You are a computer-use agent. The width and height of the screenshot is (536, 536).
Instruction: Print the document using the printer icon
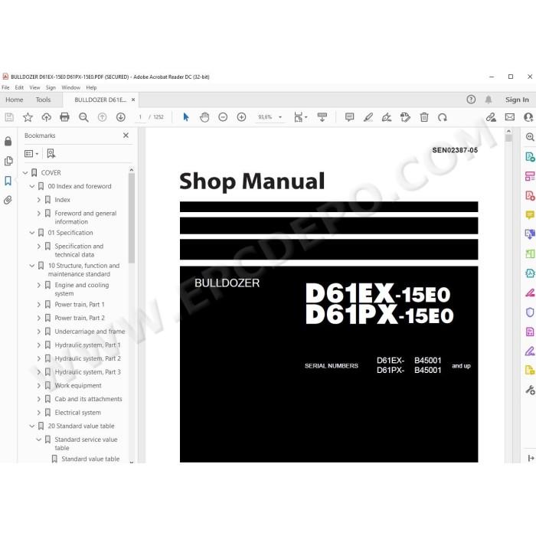click(x=64, y=117)
